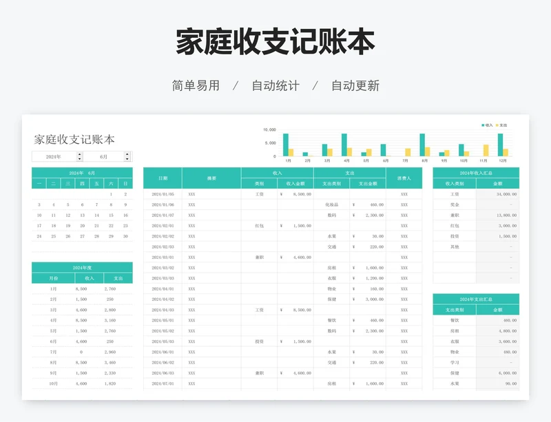This screenshot has height=422, width=551.
Task: Decrease the year with the 2024年 spinner down arrow
Action: [80, 159]
